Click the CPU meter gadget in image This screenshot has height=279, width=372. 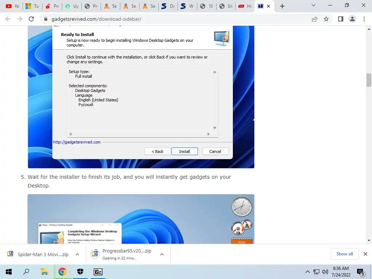241,227
